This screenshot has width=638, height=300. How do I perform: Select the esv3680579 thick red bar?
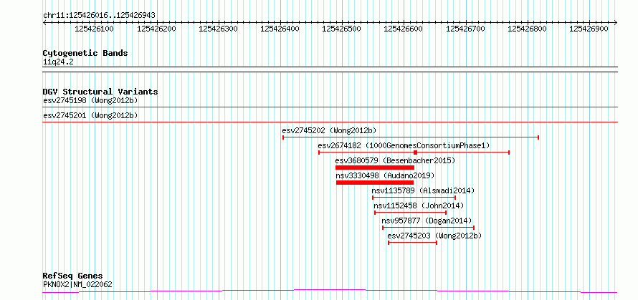point(375,168)
